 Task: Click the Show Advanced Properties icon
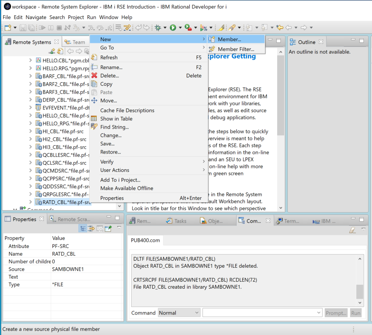(91, 229)
